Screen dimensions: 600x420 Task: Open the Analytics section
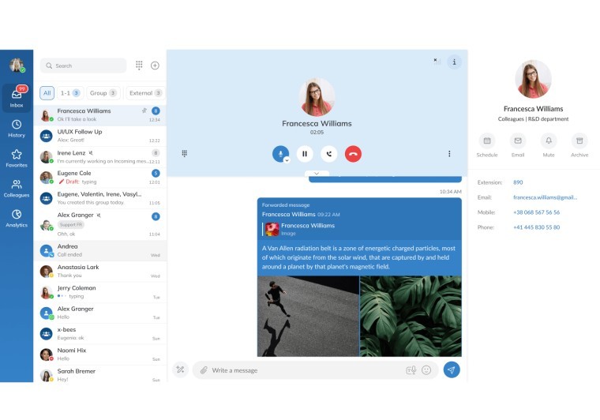[17, 218]
